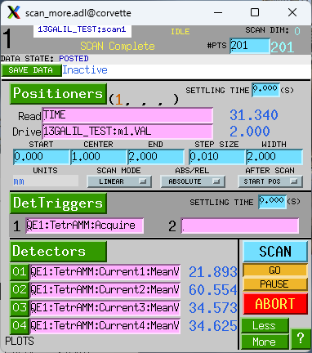Viewport: 312px width, 353px height.
Task: Click the read value 31.340
Action: [254, 115]
